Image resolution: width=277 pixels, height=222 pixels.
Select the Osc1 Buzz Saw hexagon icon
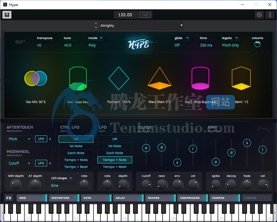(78, 78)
